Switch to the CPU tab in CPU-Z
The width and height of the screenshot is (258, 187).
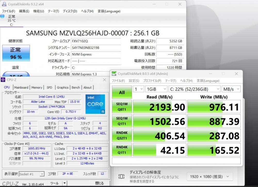tap(7, 87)
